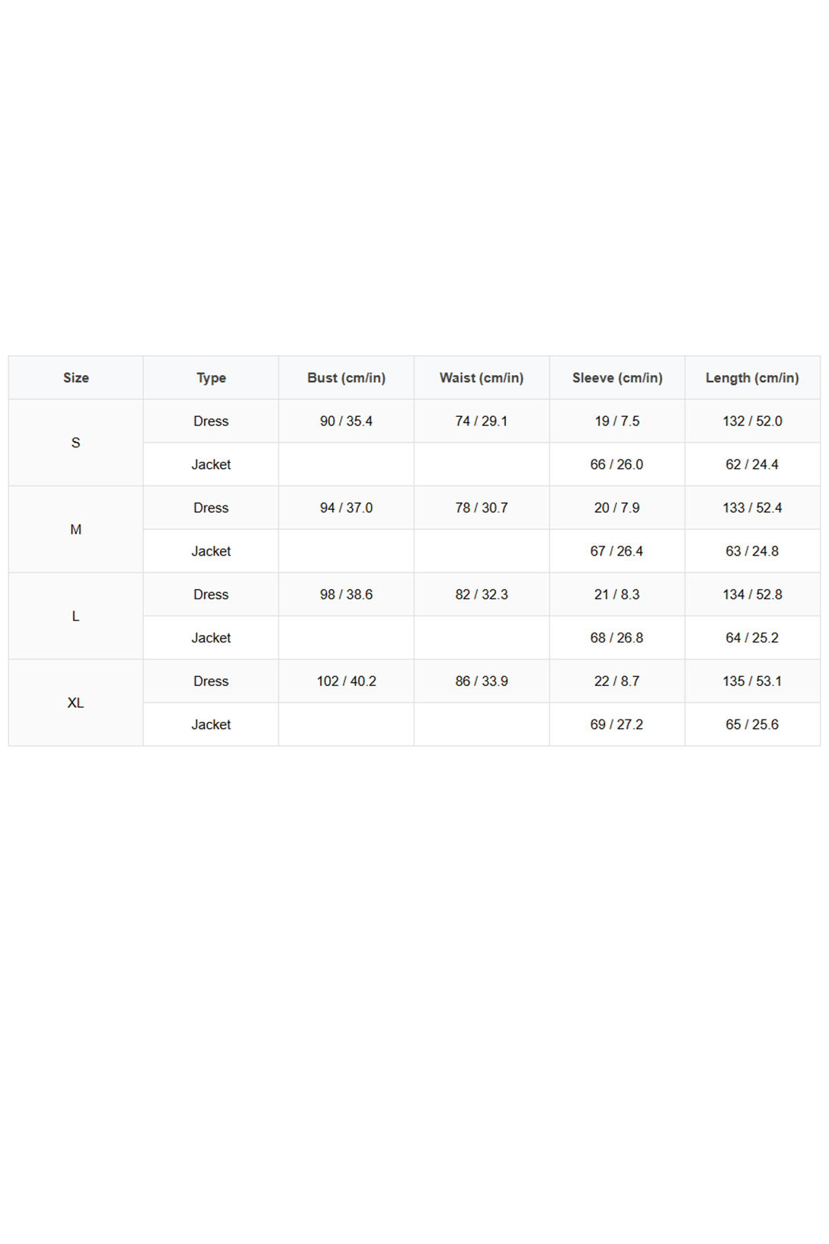
Task: Click the 102 / 40.2 bust value
Action: point(347,681)
